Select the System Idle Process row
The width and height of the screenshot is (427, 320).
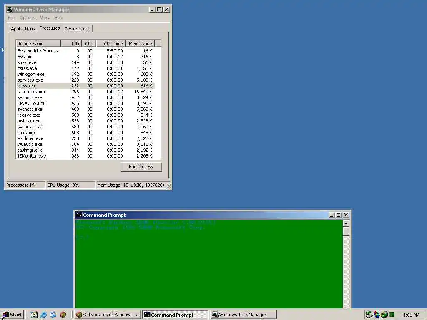[85, 51]
